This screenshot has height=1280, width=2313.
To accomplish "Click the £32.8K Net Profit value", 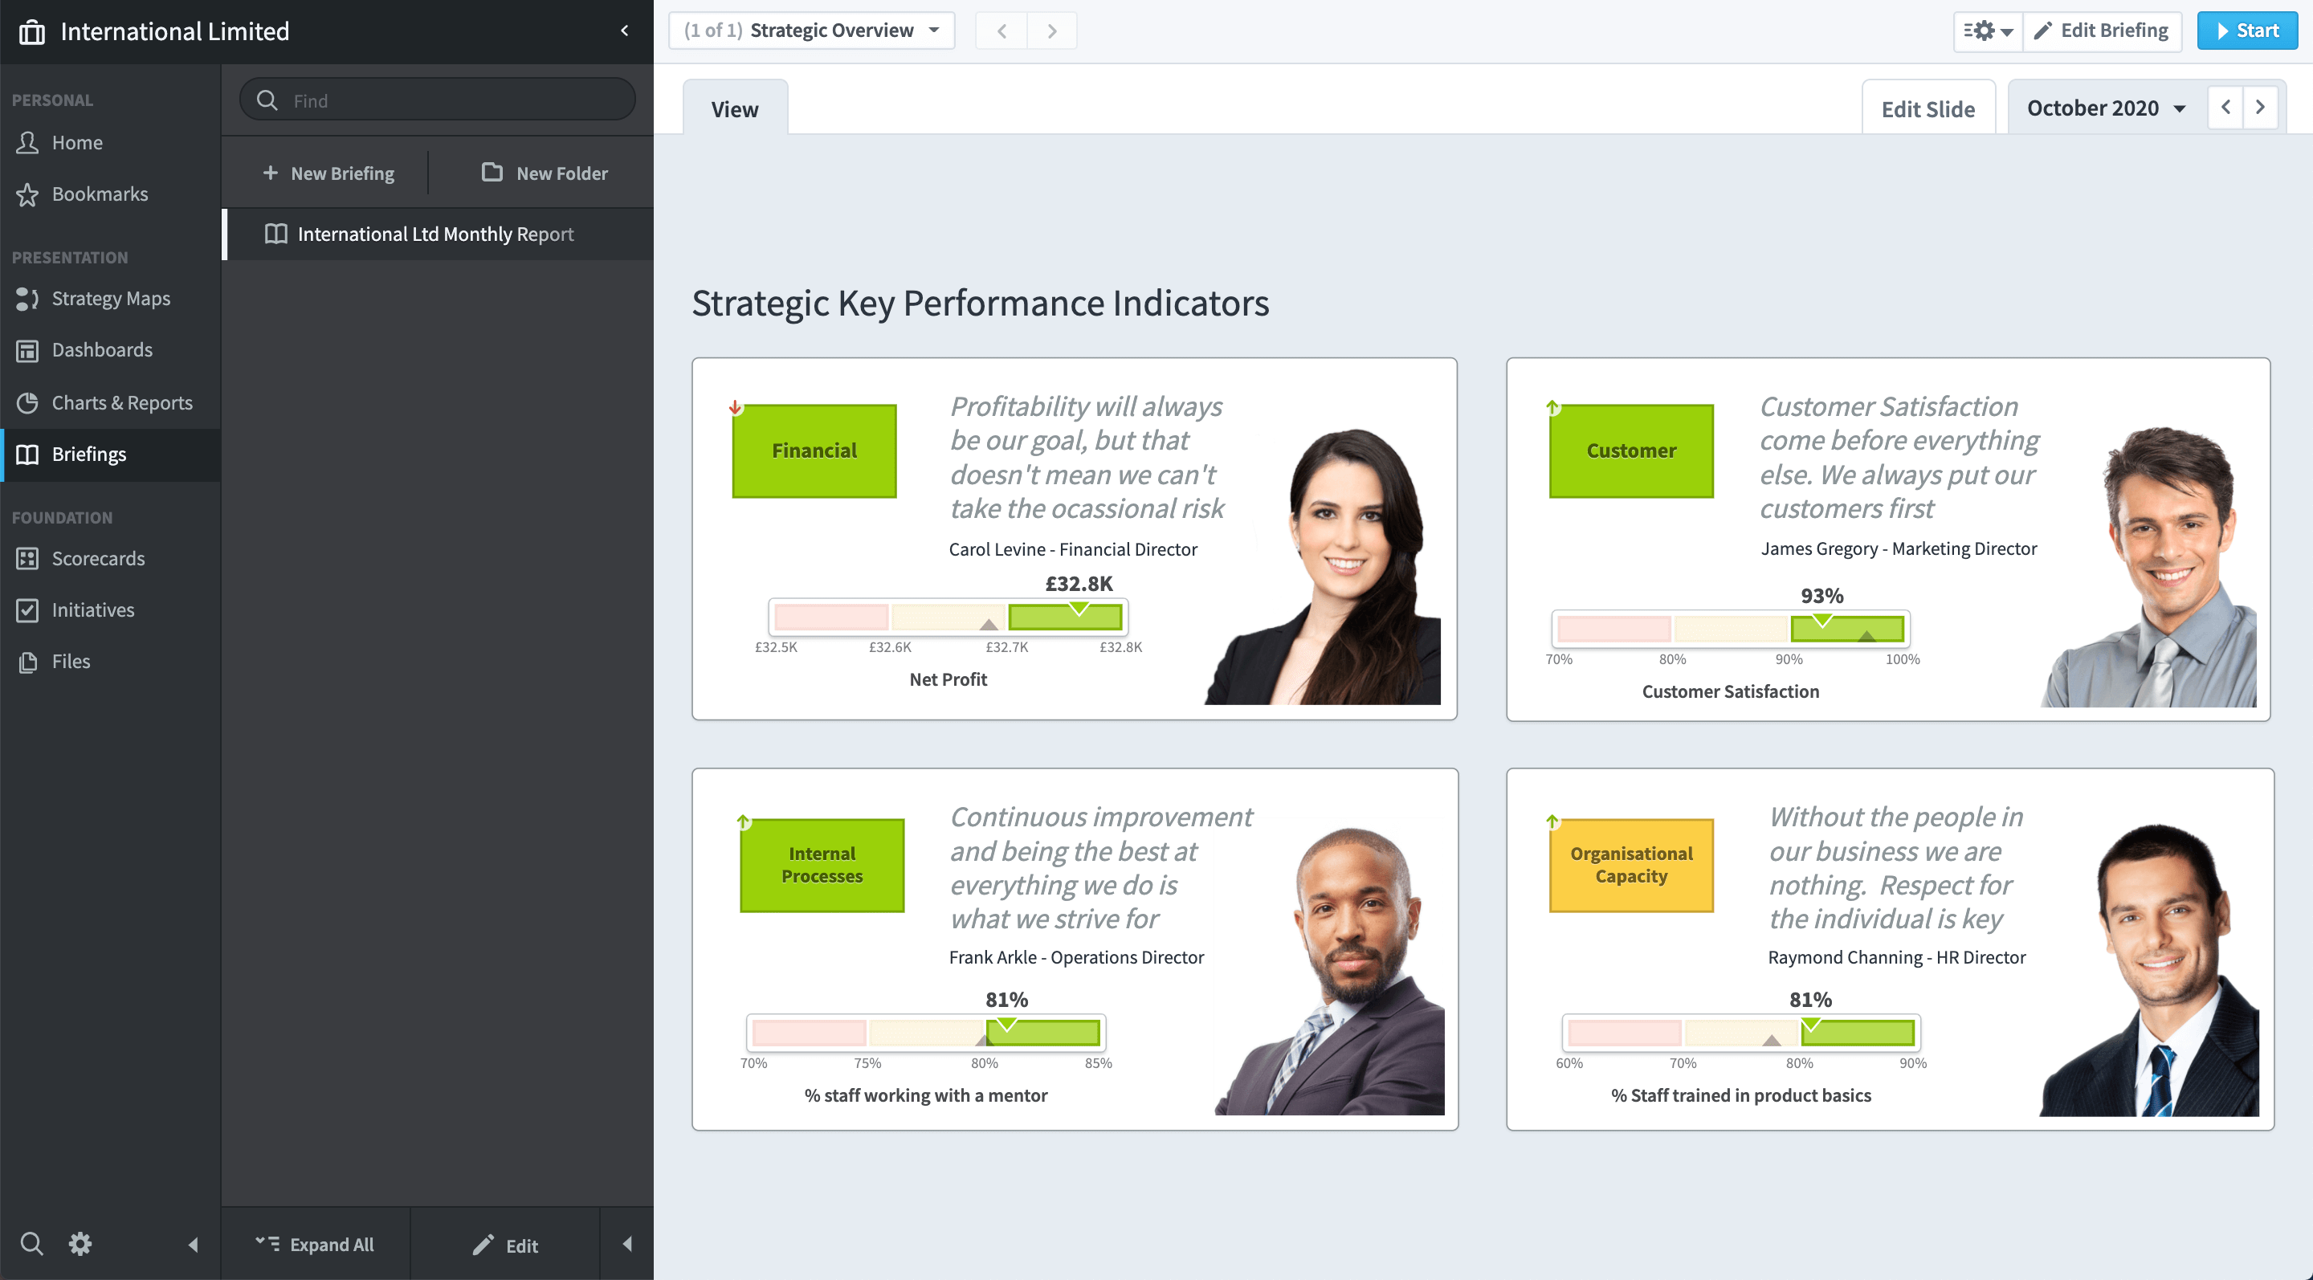I will pos(1079,584).
